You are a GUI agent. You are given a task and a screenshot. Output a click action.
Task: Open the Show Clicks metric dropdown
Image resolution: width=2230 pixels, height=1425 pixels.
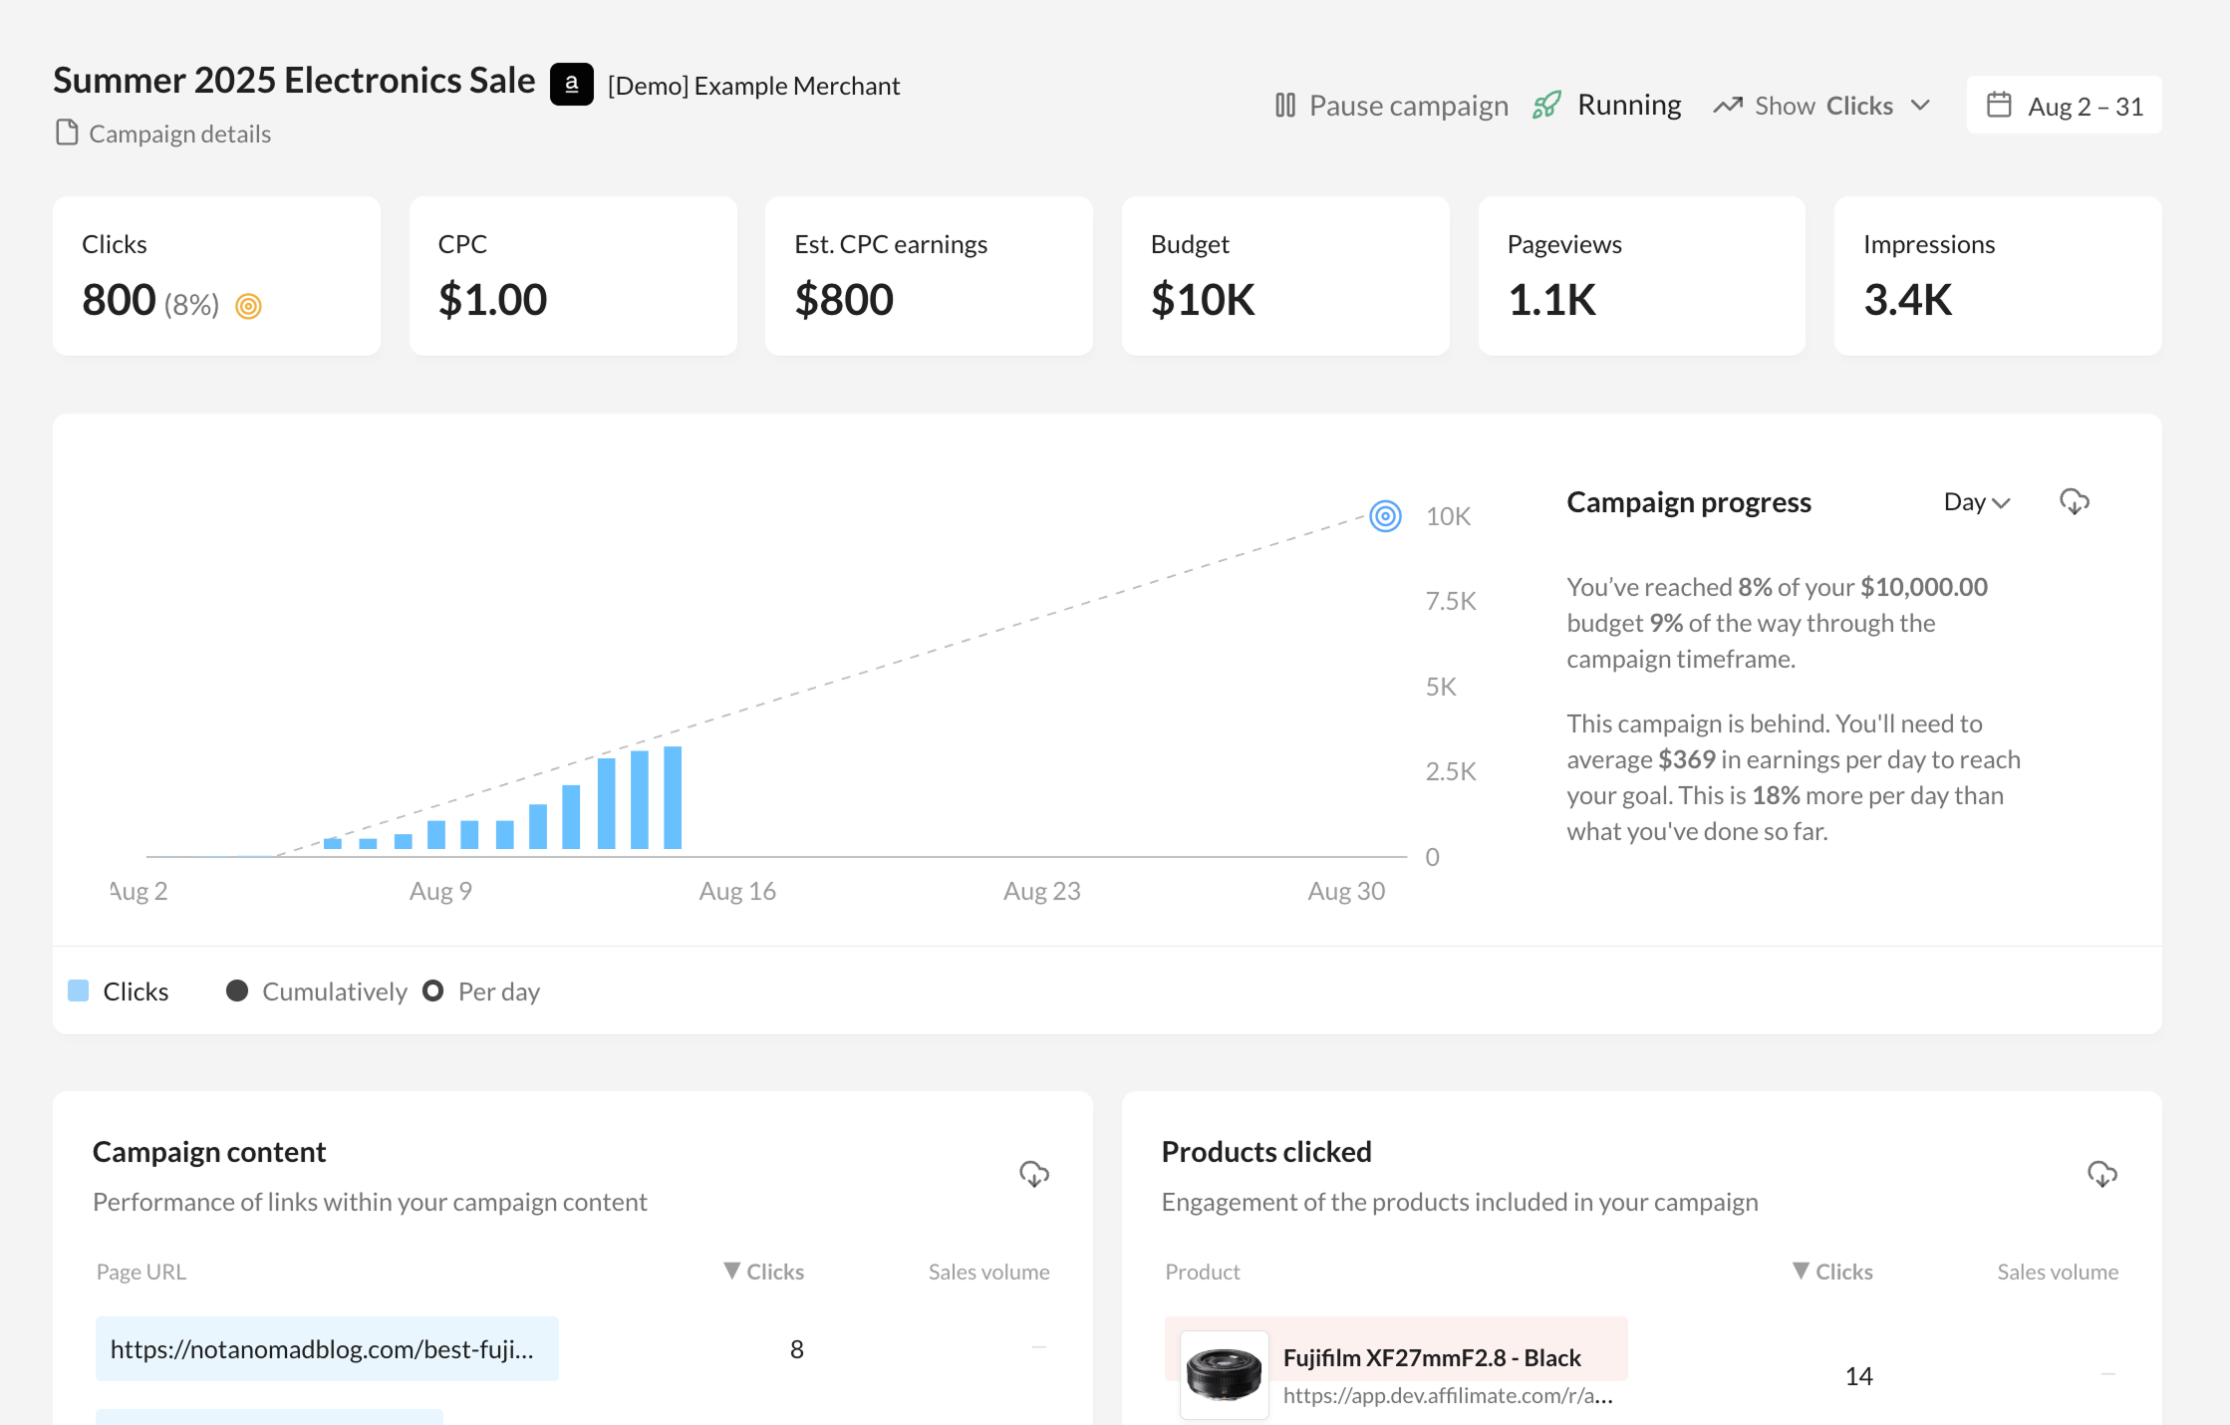pos(1822,106)
